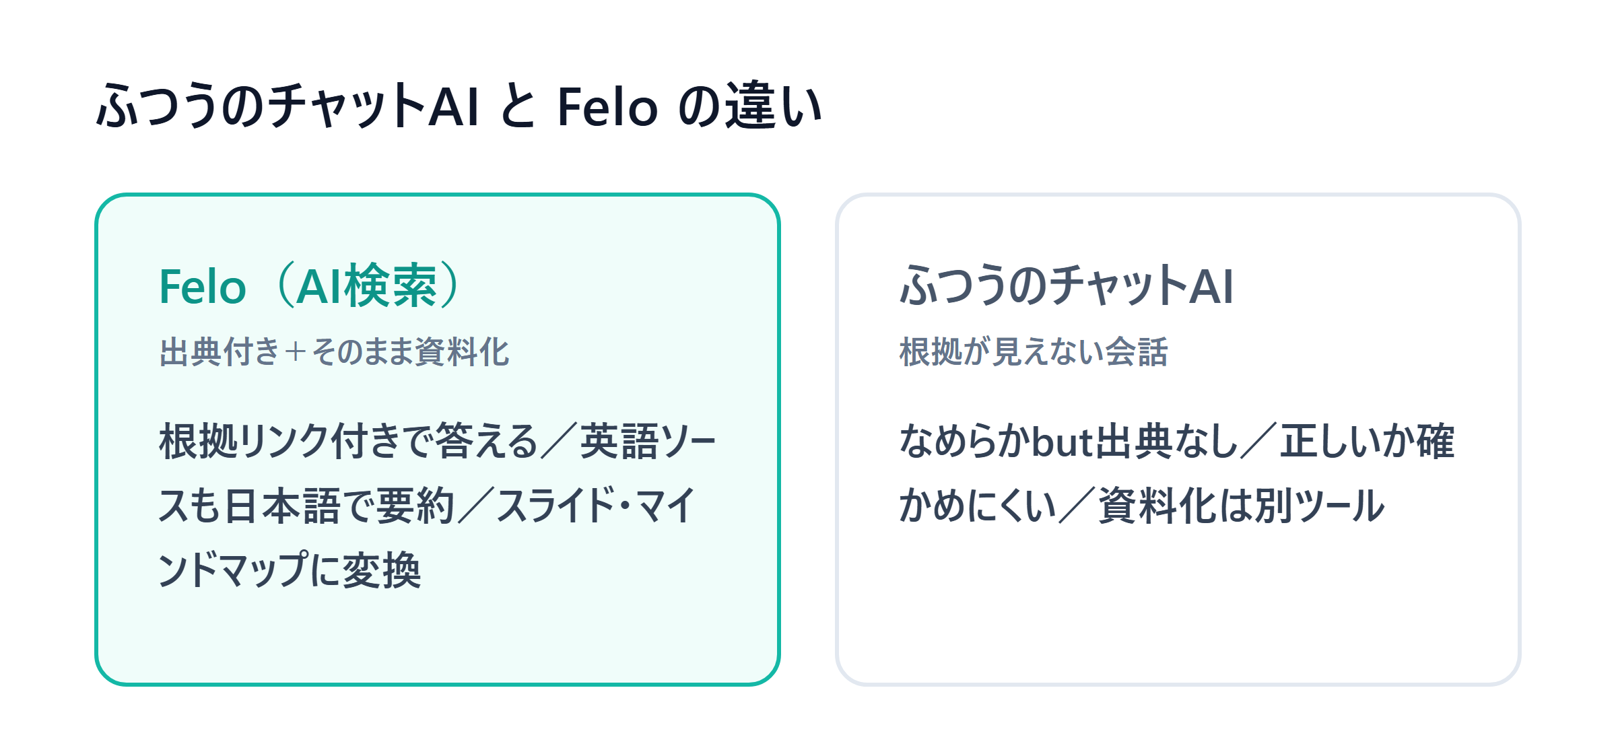Click the body text なめらかbut出典なし

tap(1069, 442)
